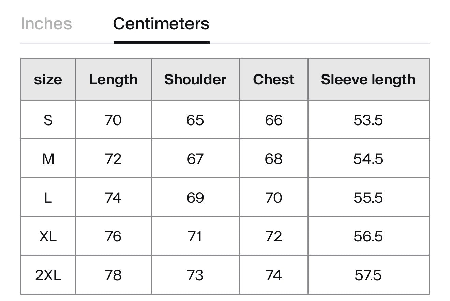
Task: Click Shoulder value 71 for size XL
Action: coord(195,236)
